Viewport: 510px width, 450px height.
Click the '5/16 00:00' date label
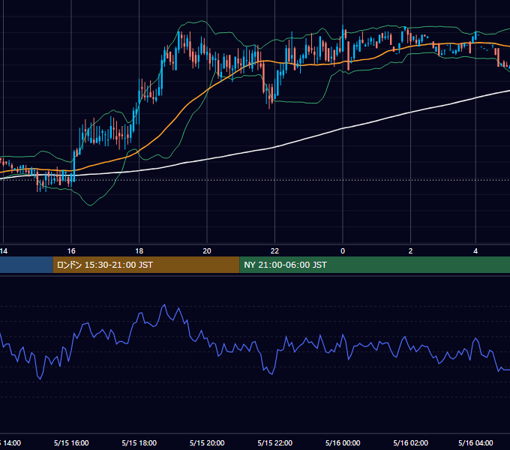pos(343,442)
